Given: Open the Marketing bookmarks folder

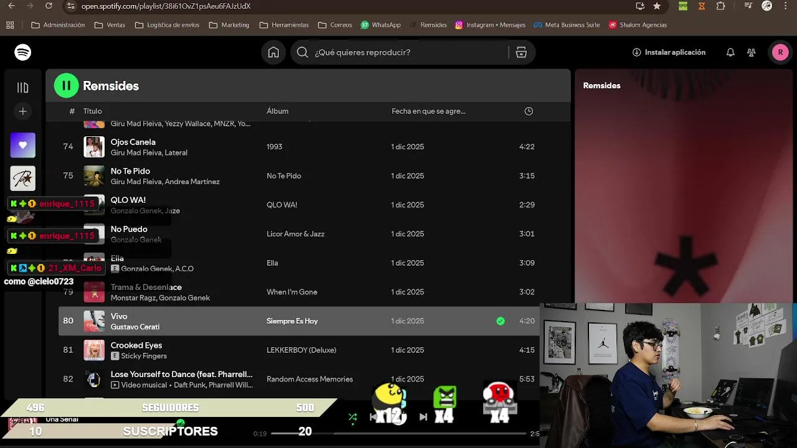Looking at the screenshot, I should [x=229, y=25].
